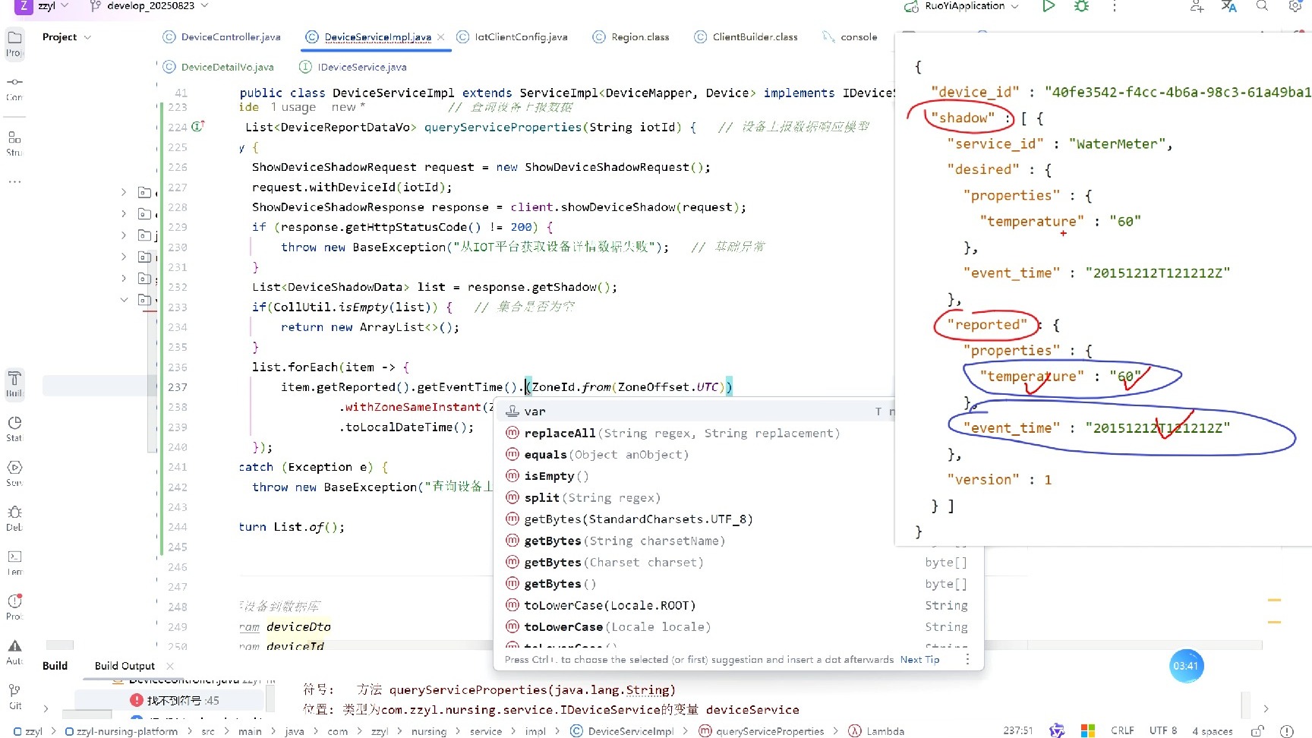Close the Build Output tab
This screenshot has width=1312, height=738.
tap(170, 666)
